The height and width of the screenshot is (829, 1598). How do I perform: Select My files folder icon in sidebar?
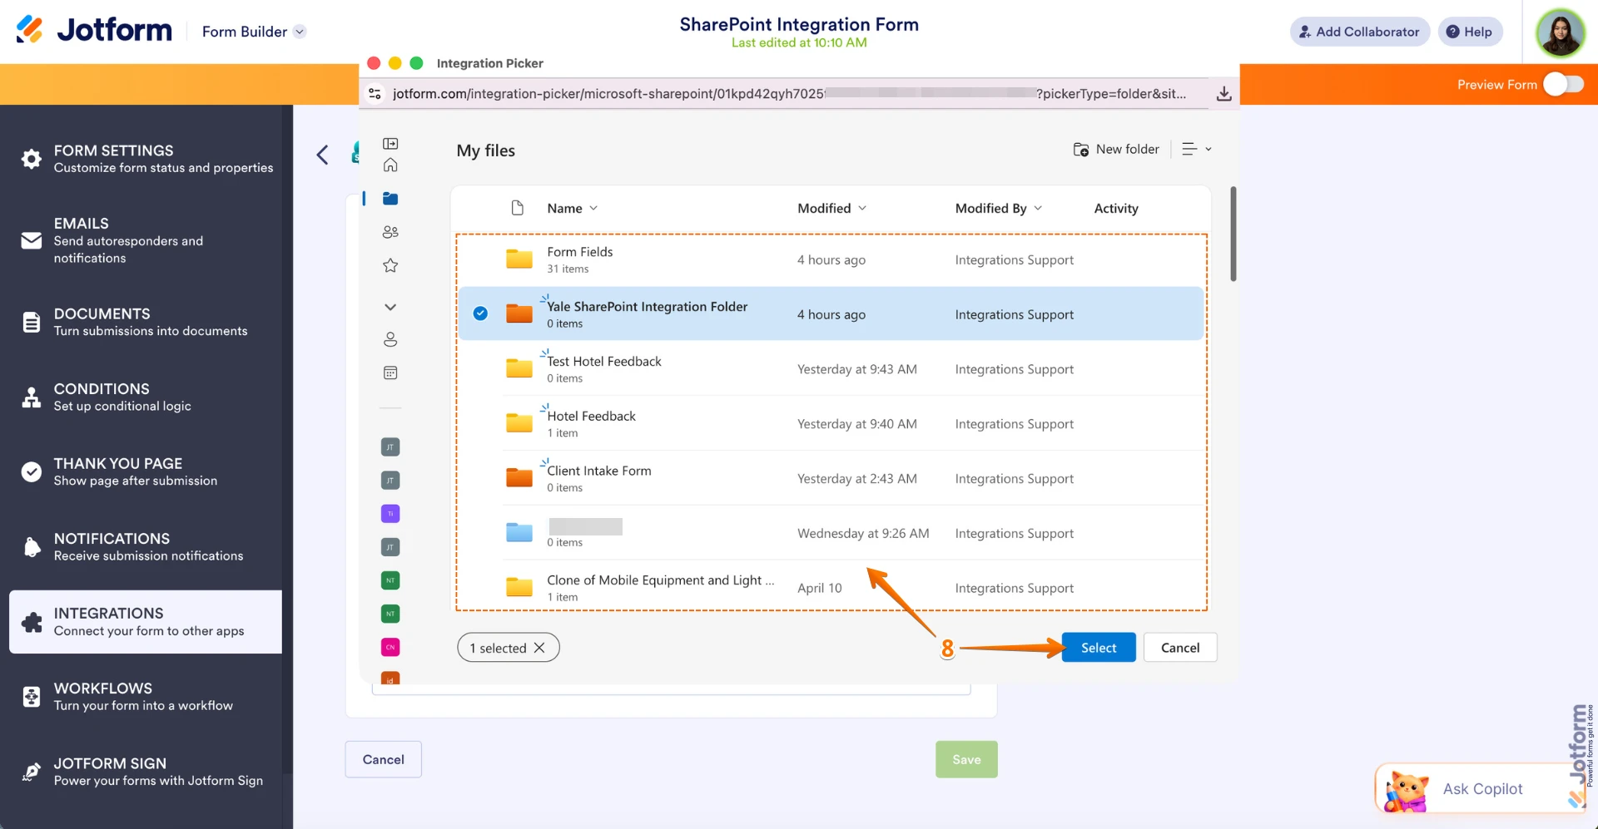coord(390,198)
